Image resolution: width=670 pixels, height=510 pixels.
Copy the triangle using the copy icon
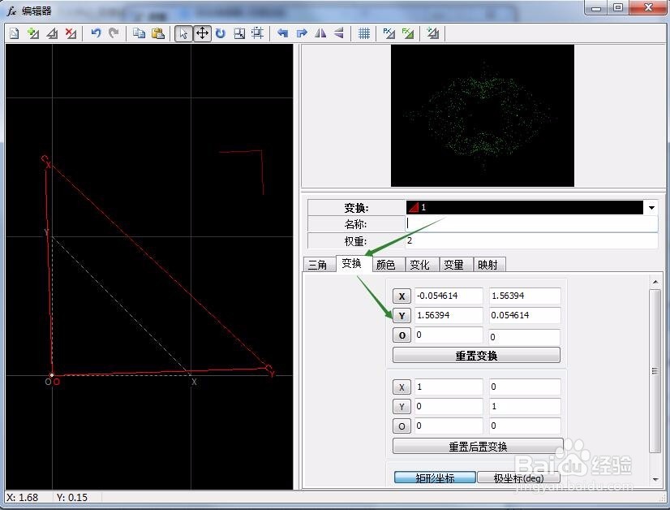point(139,33)
